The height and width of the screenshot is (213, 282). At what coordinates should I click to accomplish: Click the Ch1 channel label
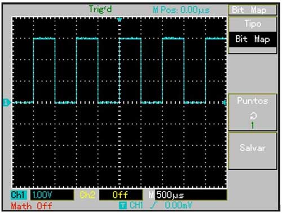(x=18, y=195)
